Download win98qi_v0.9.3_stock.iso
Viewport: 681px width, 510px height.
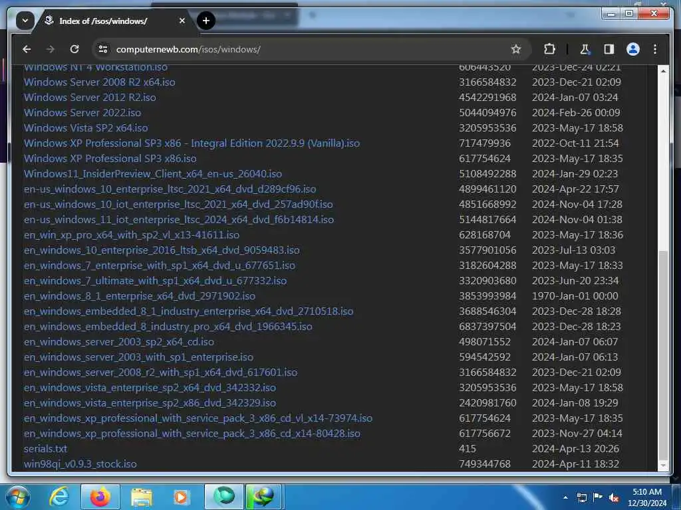pyautogui.click(x=80, y=464)
